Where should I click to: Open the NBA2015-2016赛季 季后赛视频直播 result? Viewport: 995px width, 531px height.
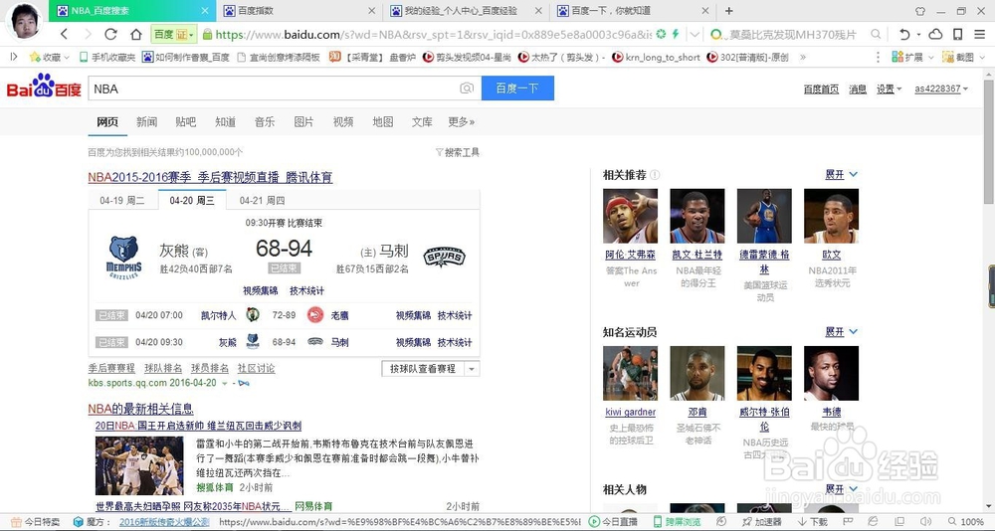click(210, 178)
